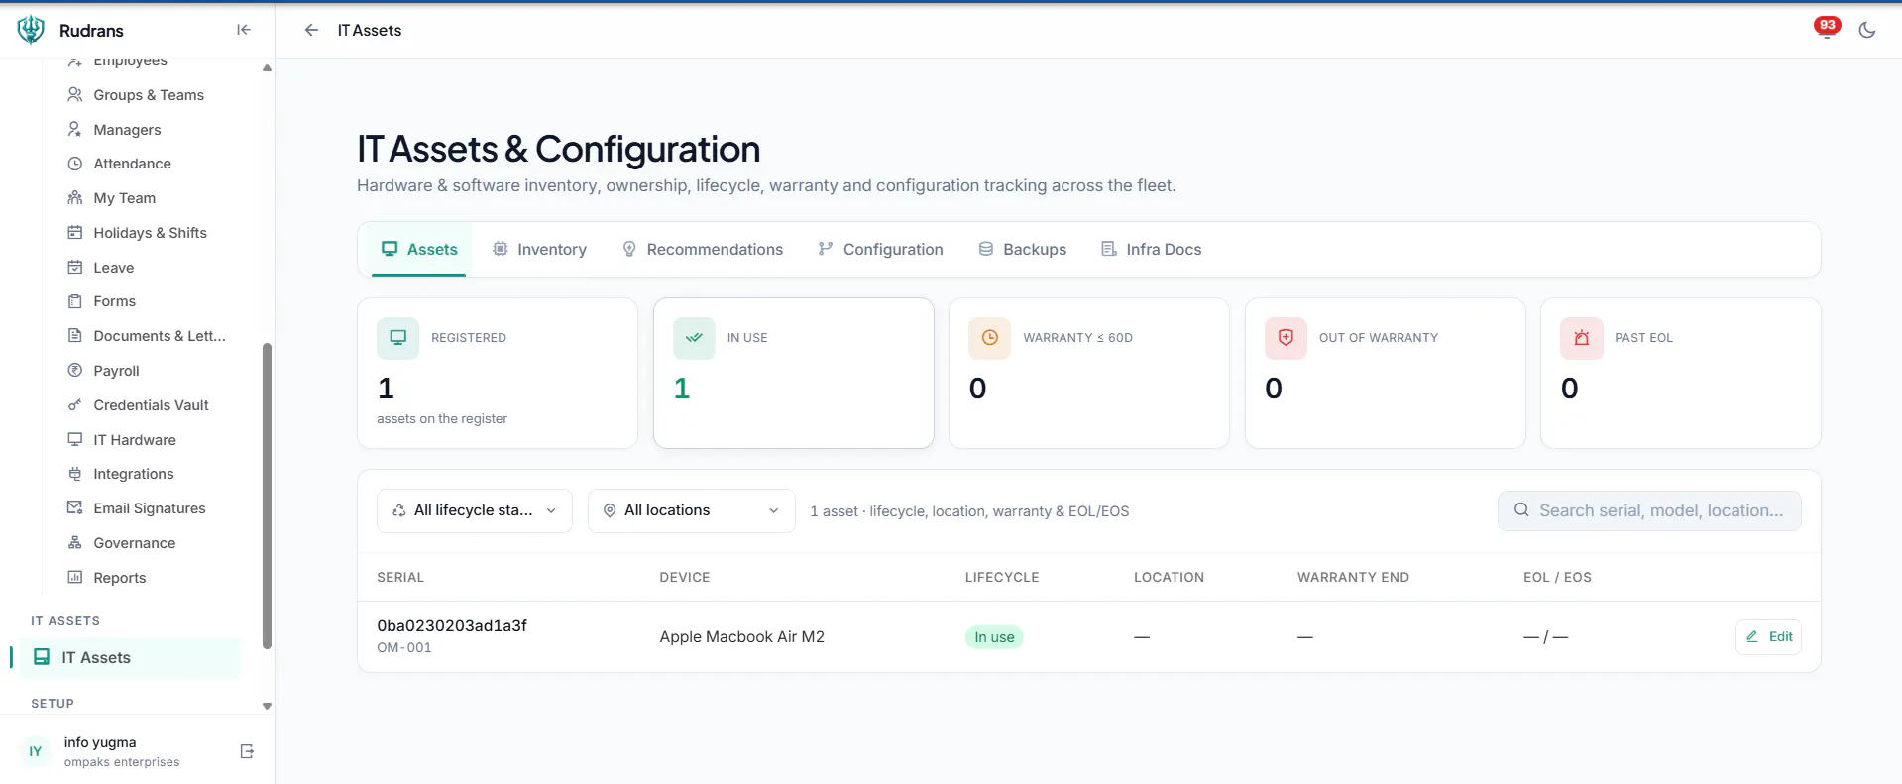Click the Forms clipboard icon

pyautogui.click(x=74, y=301)
